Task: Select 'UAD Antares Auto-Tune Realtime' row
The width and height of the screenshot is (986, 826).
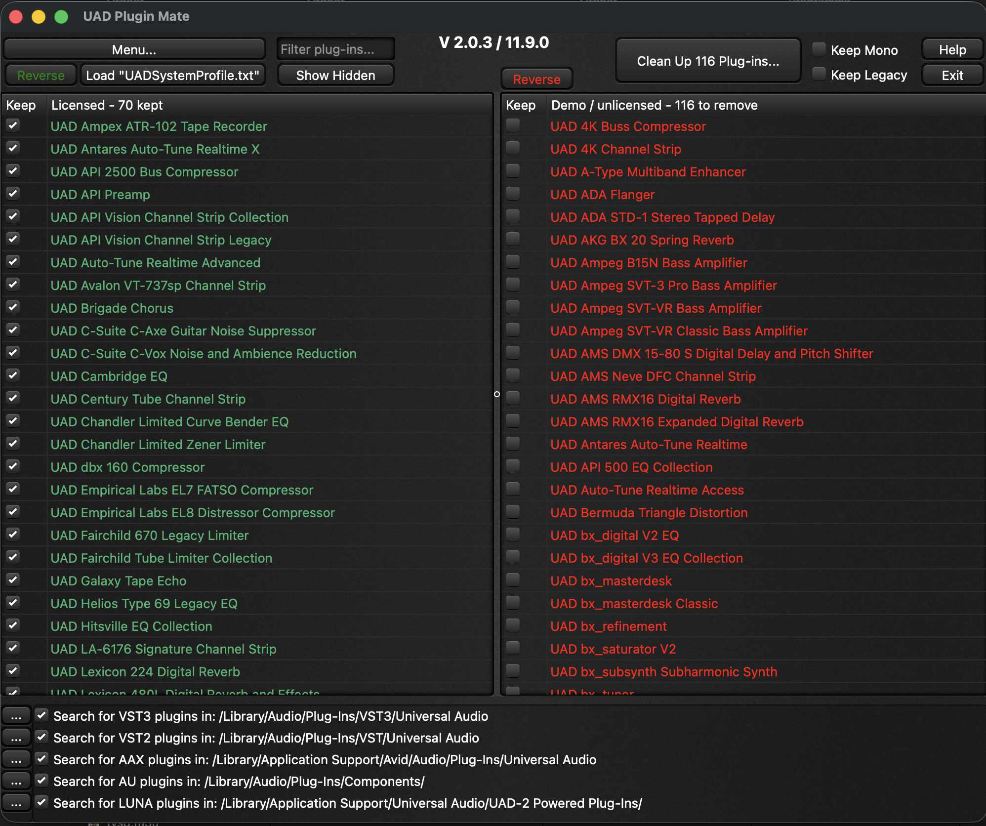Action: coord(744,445)
